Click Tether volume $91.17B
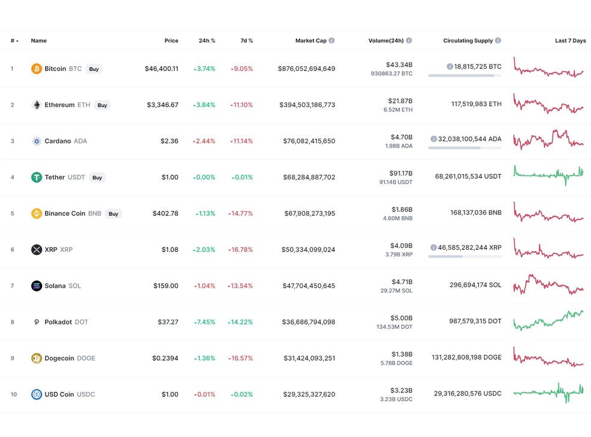The image size is (591, 437). [401, 173]
